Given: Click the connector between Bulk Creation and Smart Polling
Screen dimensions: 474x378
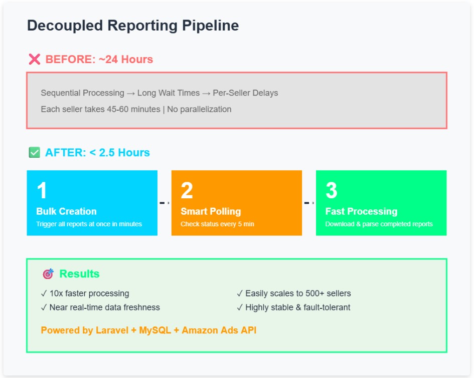Looking at the screenshot, I should [x=164, y=203].
